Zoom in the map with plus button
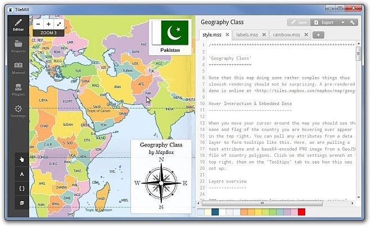This screenshot has height=227, width=371. coord(48,24)
